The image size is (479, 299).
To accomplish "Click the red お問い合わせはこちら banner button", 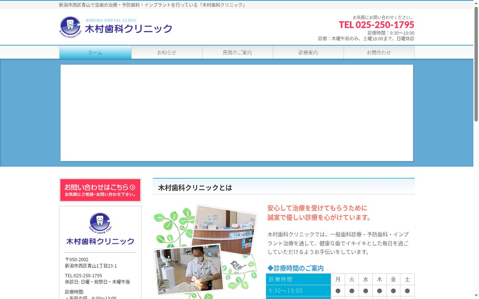I will (x=100, y=190).
